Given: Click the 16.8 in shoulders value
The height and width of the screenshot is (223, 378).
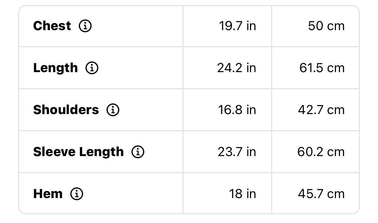Looking at the screenshot, I should coord(237,110).
